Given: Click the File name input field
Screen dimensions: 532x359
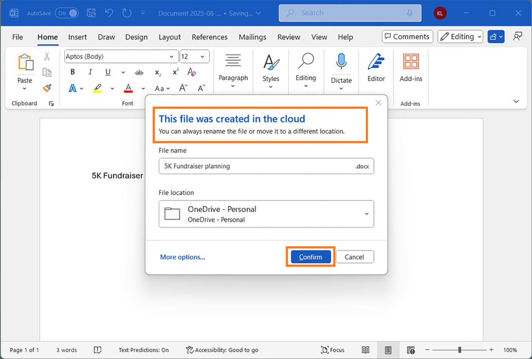Looking at the screenshot, I should point(266,166).
